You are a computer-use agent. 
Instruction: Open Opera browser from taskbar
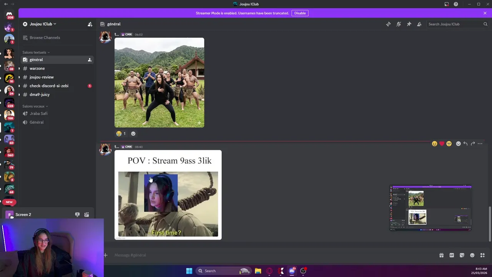(269, 271)
